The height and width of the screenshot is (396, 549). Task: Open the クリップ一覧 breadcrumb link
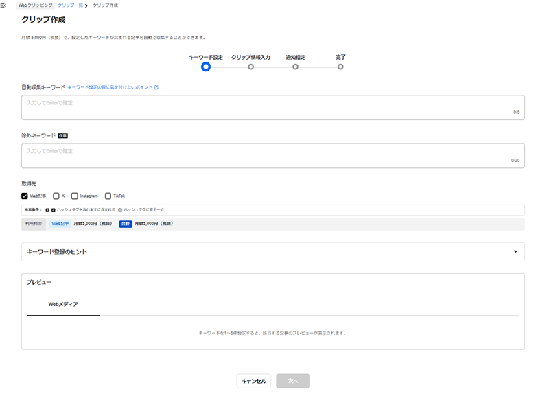point(70,5)
